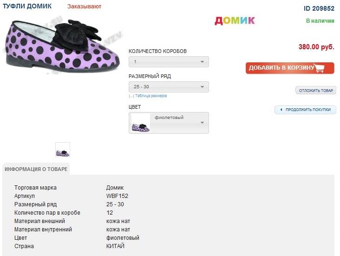Screen dimensions: 340x256
Task: Click the colorful ДОМИК brand logo
Action: 235,20
